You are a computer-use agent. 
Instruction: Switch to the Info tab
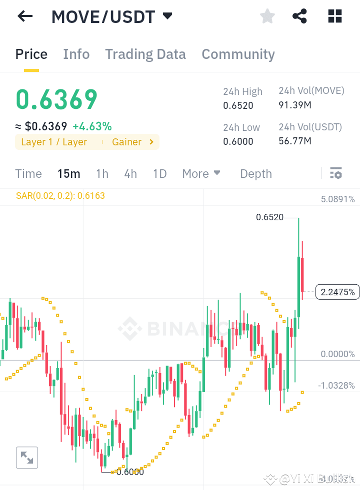(x=76, y=54)
